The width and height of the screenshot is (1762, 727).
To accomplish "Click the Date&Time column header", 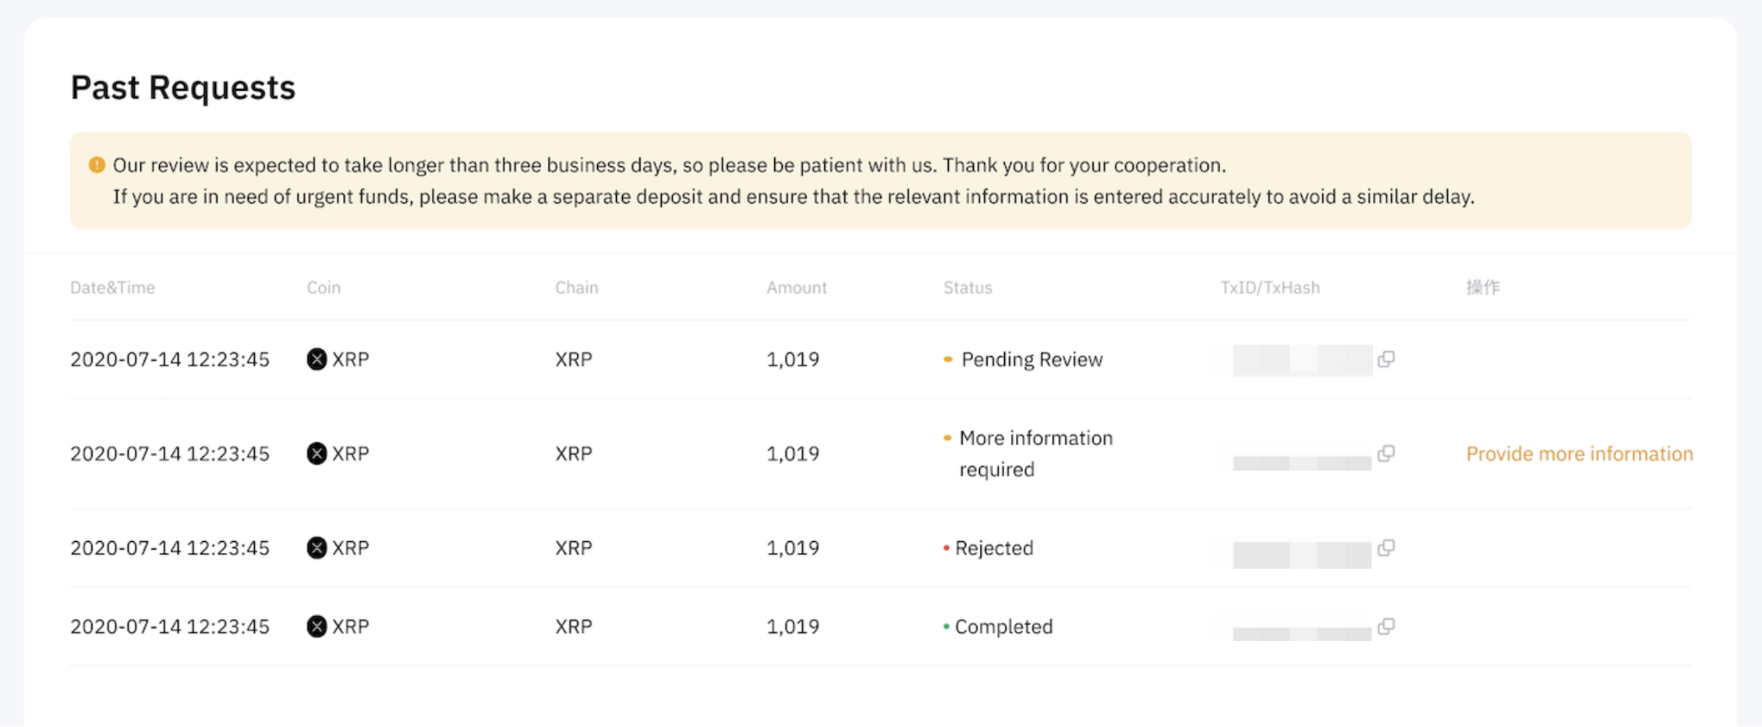I will tap(113, 287).
